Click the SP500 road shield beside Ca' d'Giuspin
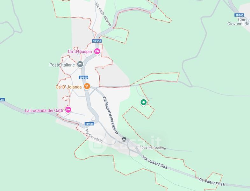250x191 pixels. [97, 41]
